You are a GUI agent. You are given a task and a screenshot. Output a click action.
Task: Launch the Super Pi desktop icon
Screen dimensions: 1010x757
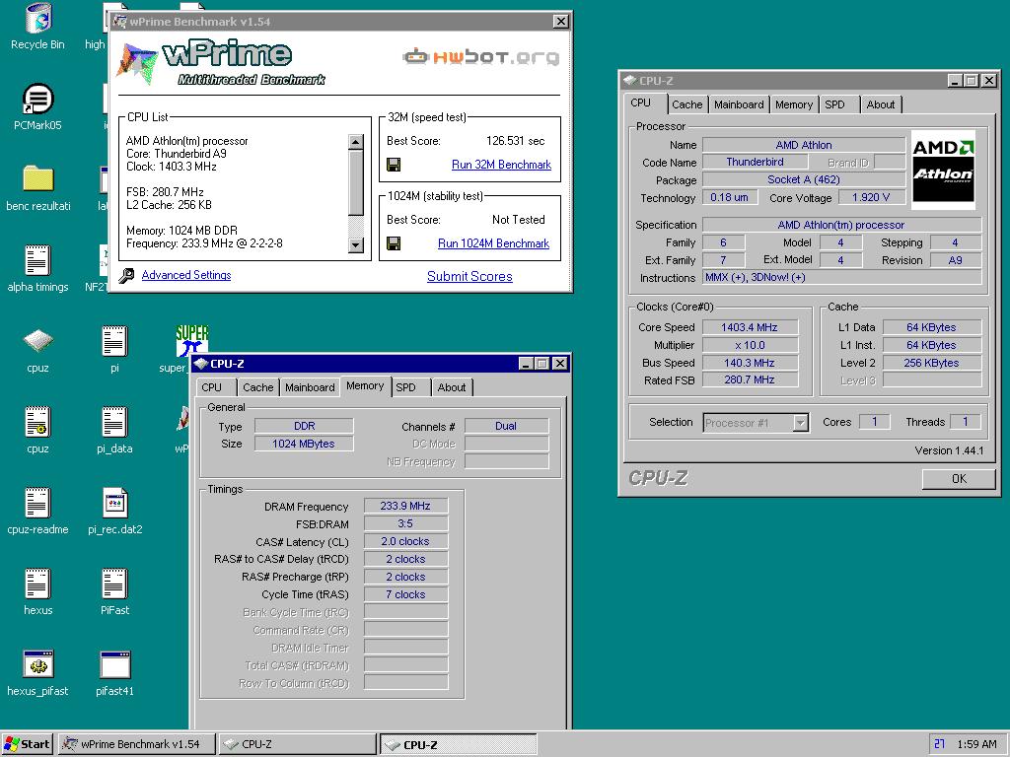click(x=192, y=340)
